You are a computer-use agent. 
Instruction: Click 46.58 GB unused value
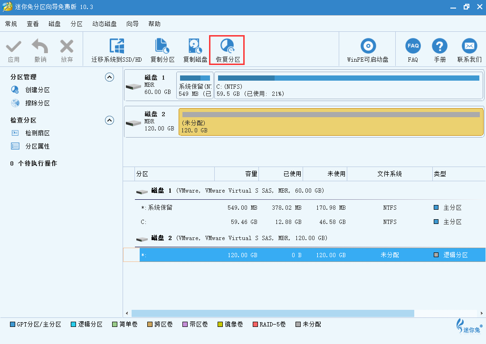click(x=332, y=222)
